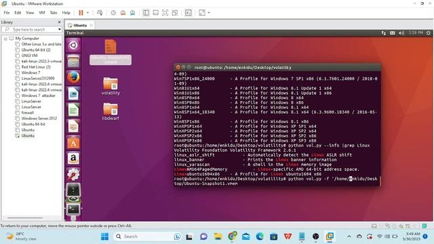Toggle the library sidebar view

pyautogui.click(x=146, y=13)
